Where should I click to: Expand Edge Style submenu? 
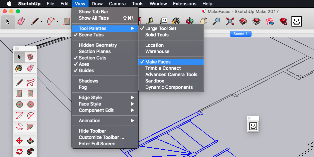105,98
